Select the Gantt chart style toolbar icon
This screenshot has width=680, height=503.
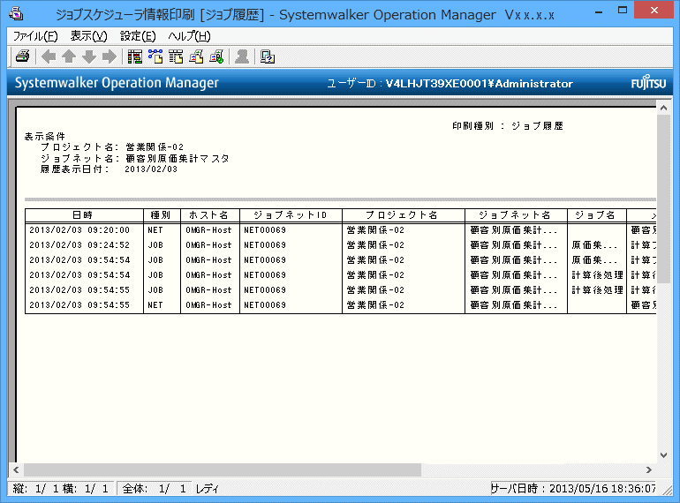(x=135, y=56)
